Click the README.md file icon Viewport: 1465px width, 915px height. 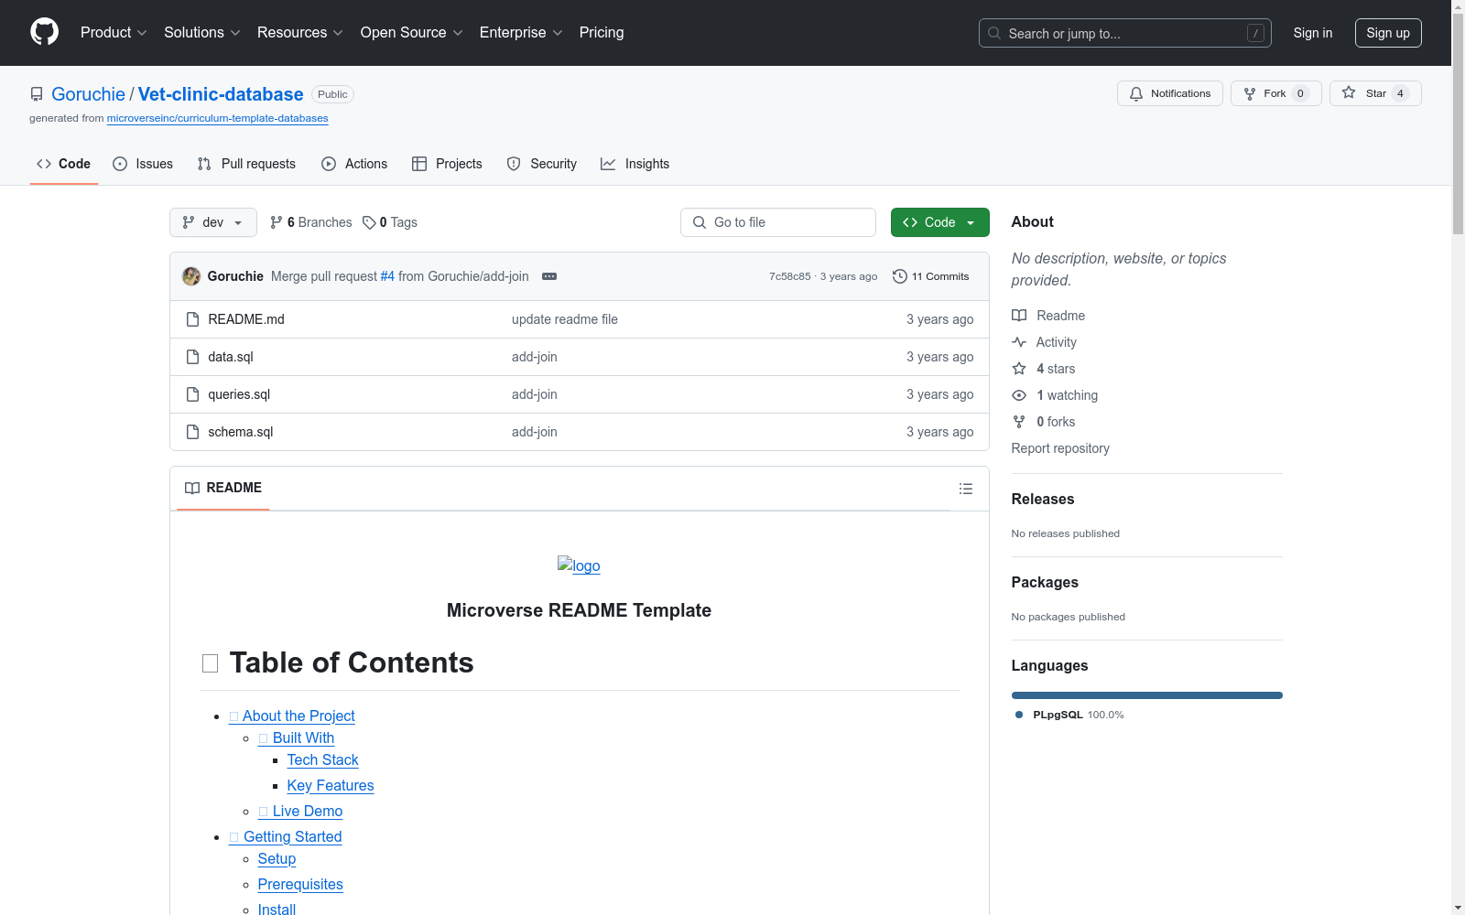tap(192, 319)
